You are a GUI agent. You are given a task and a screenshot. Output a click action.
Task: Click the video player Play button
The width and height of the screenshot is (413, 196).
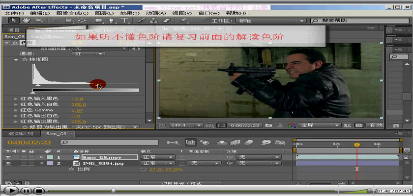(x=10, y=191)
